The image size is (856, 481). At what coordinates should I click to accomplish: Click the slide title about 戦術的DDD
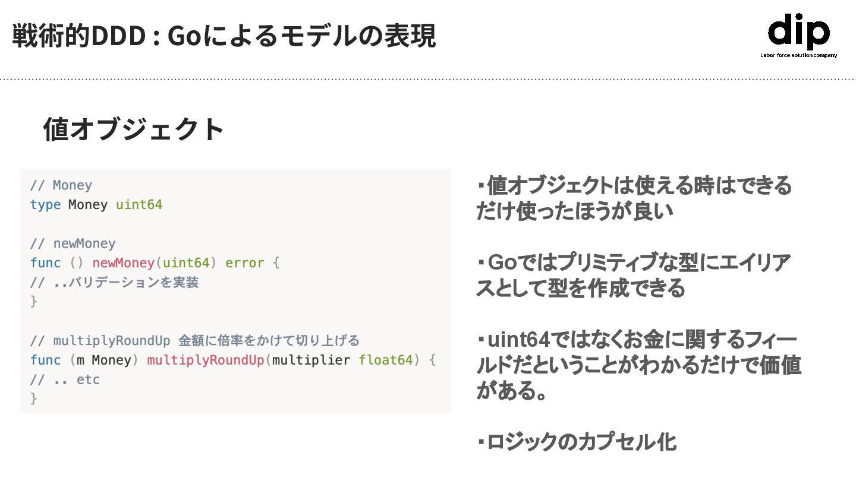tap(224, 37)
